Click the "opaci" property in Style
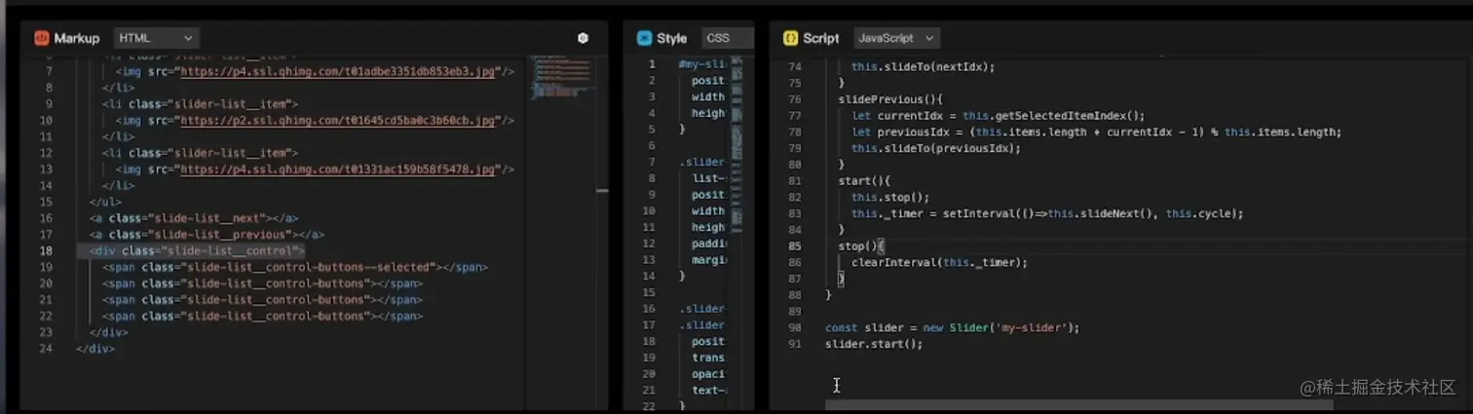The width and height of the screenshot is (1473, 414). tap(708, 374)
